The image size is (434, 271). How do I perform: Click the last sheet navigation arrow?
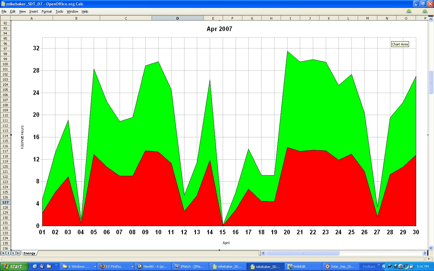[18, 253]
